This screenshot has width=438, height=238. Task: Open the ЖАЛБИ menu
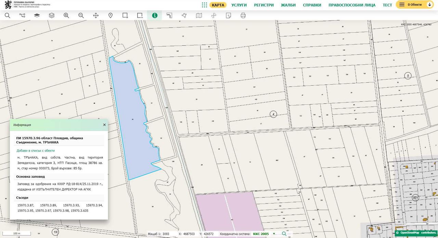[288, 5]
